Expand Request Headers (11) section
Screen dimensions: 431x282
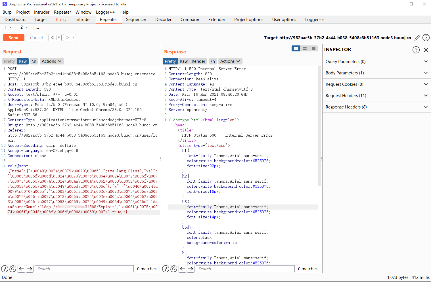[377, 96]
